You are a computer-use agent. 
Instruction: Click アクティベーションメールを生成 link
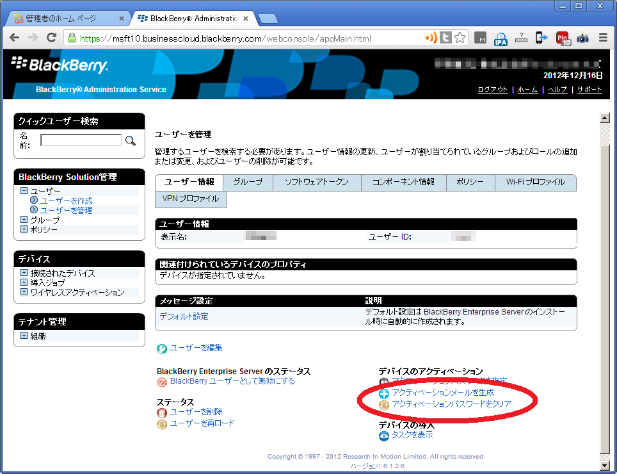[443, 393]
